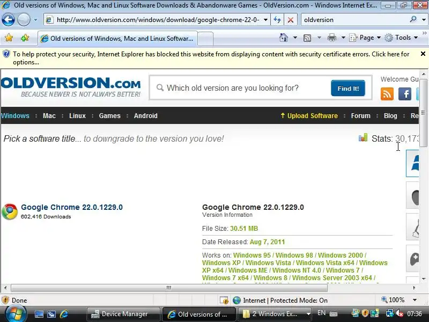Click the browser Forward arrow button

[24, 20]
